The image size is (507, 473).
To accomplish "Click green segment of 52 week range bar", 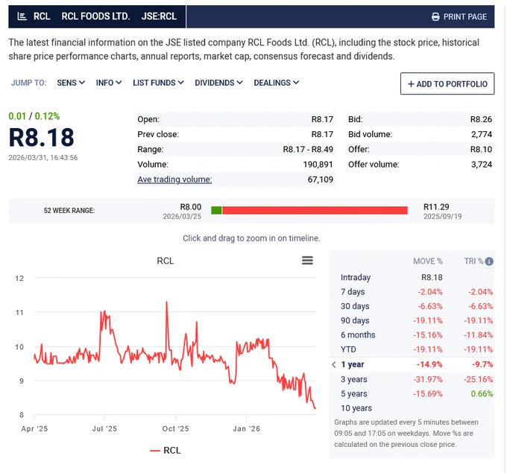I will (x=216, y=210).
